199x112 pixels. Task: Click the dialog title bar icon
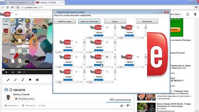(x=55, y=12)
